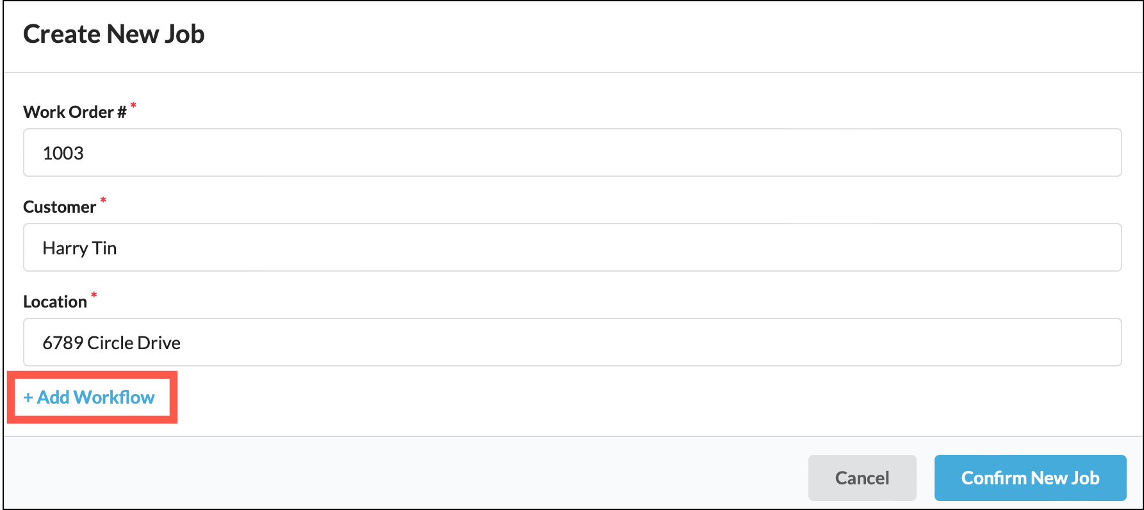
Task: Place cursor in the Harry Tin text
Action: tap(79, 248)
